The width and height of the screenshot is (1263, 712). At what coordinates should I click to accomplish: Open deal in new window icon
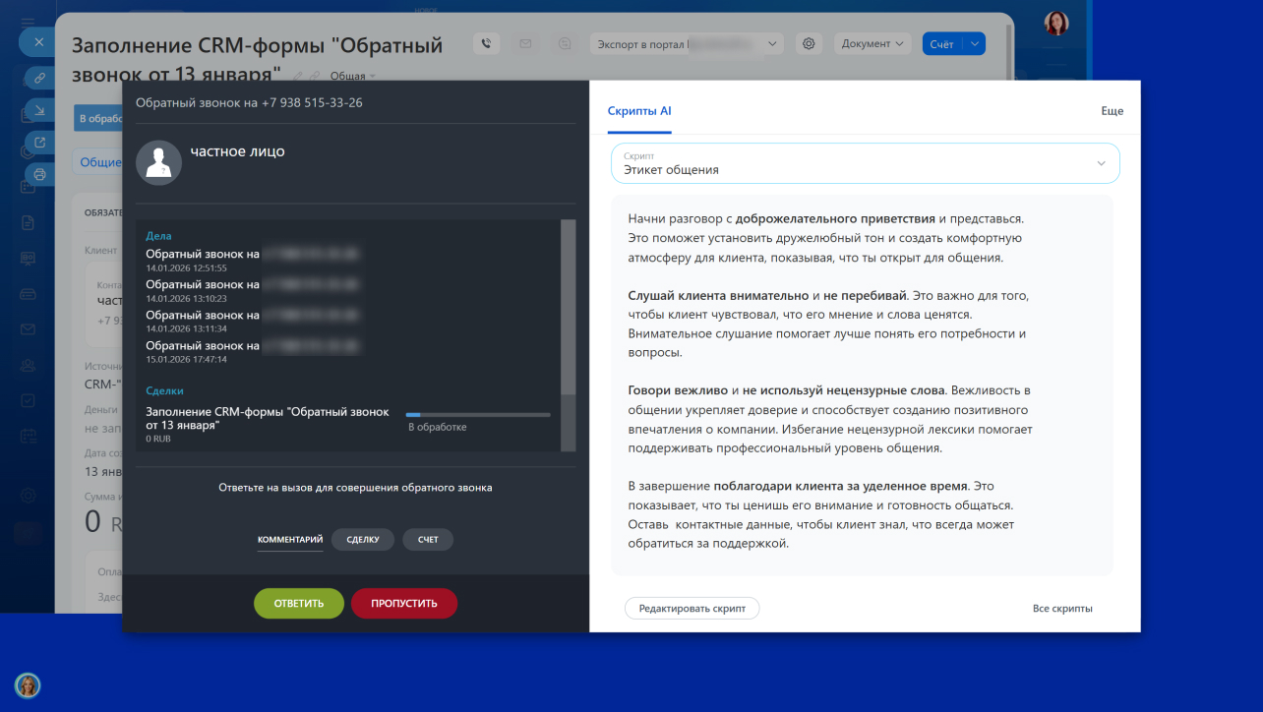tap(39, 142)
